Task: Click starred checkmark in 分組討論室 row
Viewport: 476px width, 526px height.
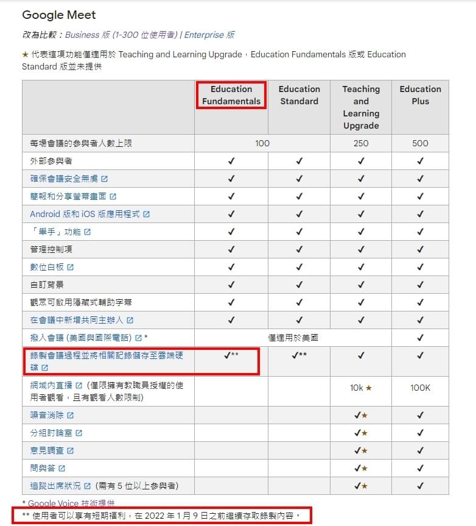Action: (x=361, y=433)
